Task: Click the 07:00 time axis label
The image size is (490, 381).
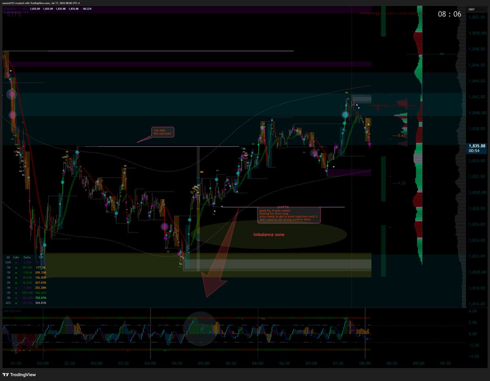Action: point(312,363)
